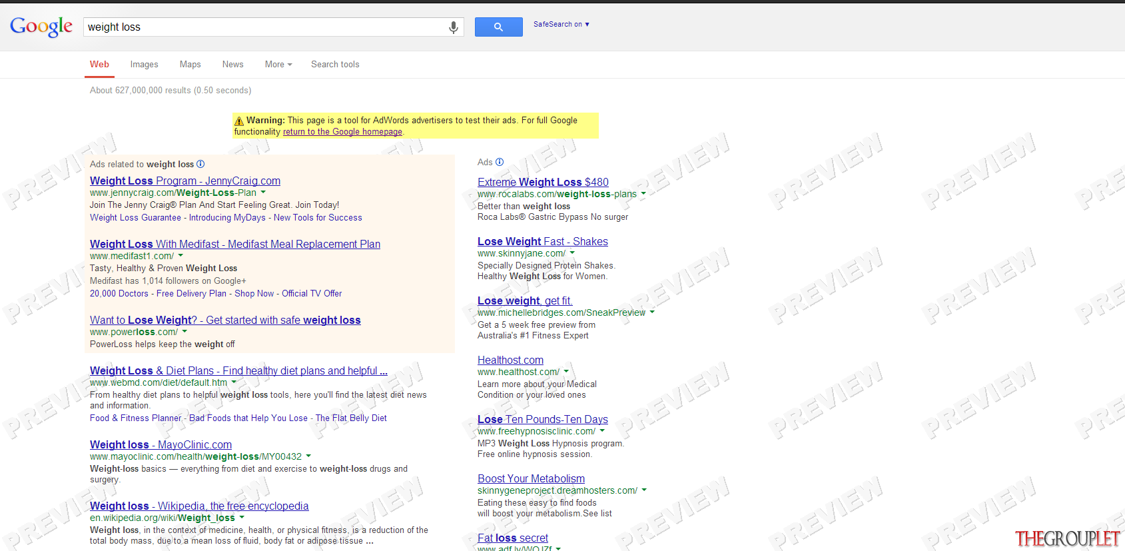Open WebMD Weight Loss & Diet Plans result
Screen dimensions: 1125x551
(238, 370)
